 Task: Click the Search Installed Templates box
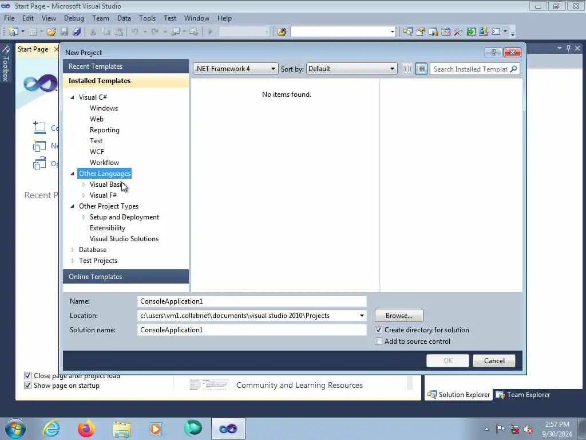coord(470,69)
